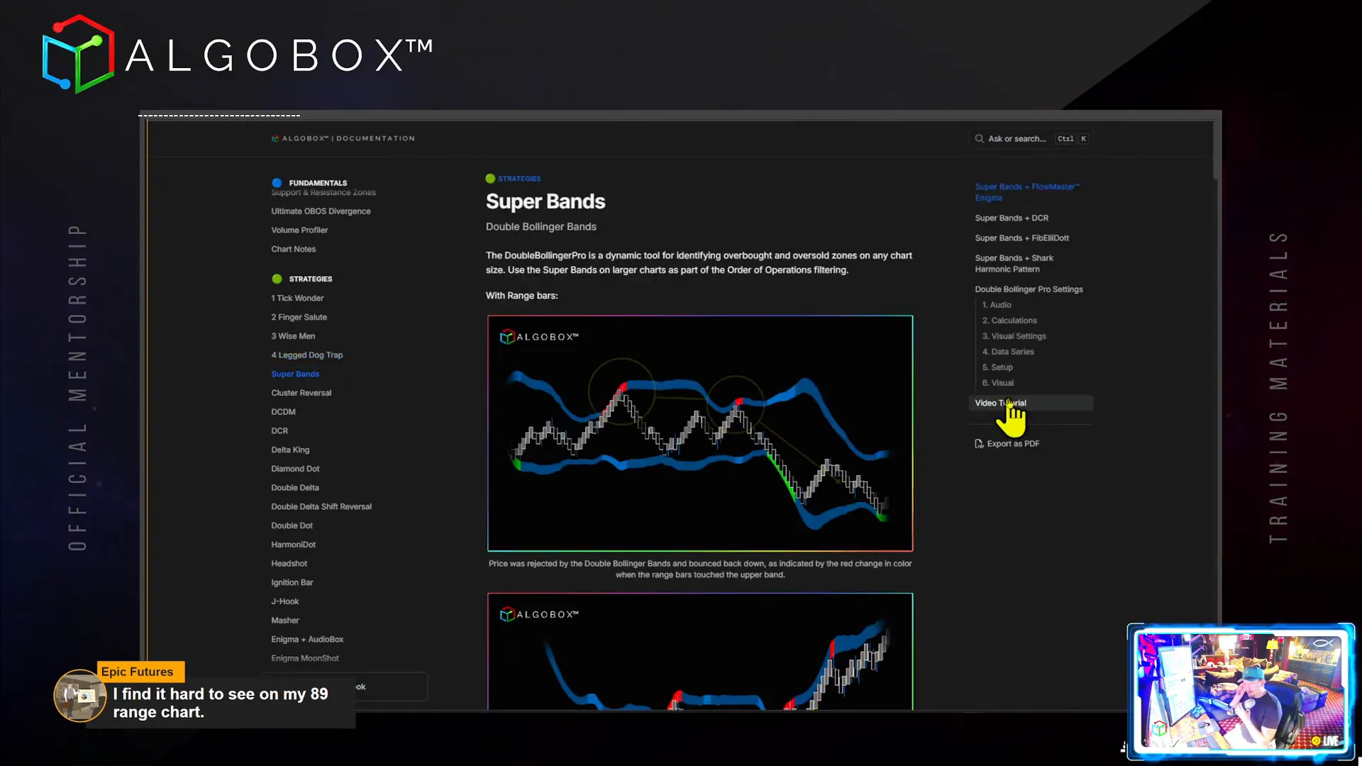This screenshot has width=1362, height=766.
Task: Jump to 3. Visual Settings anchor
Action: 1014,336
